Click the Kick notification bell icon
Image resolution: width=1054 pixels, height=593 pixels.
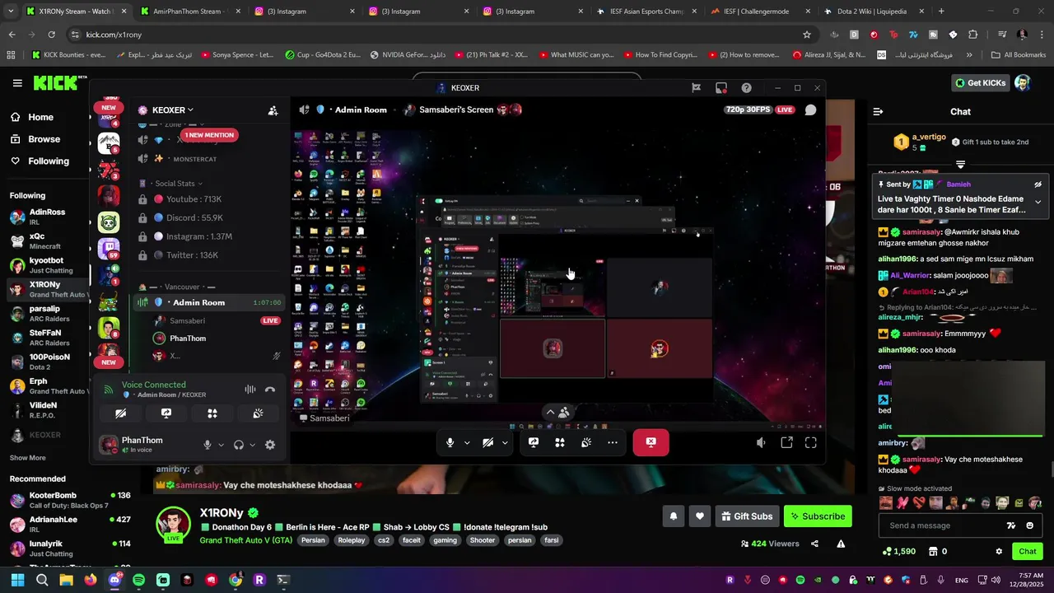673,516
